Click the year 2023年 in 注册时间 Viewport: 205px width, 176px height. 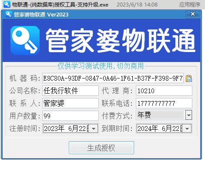[x=54, y=128]
